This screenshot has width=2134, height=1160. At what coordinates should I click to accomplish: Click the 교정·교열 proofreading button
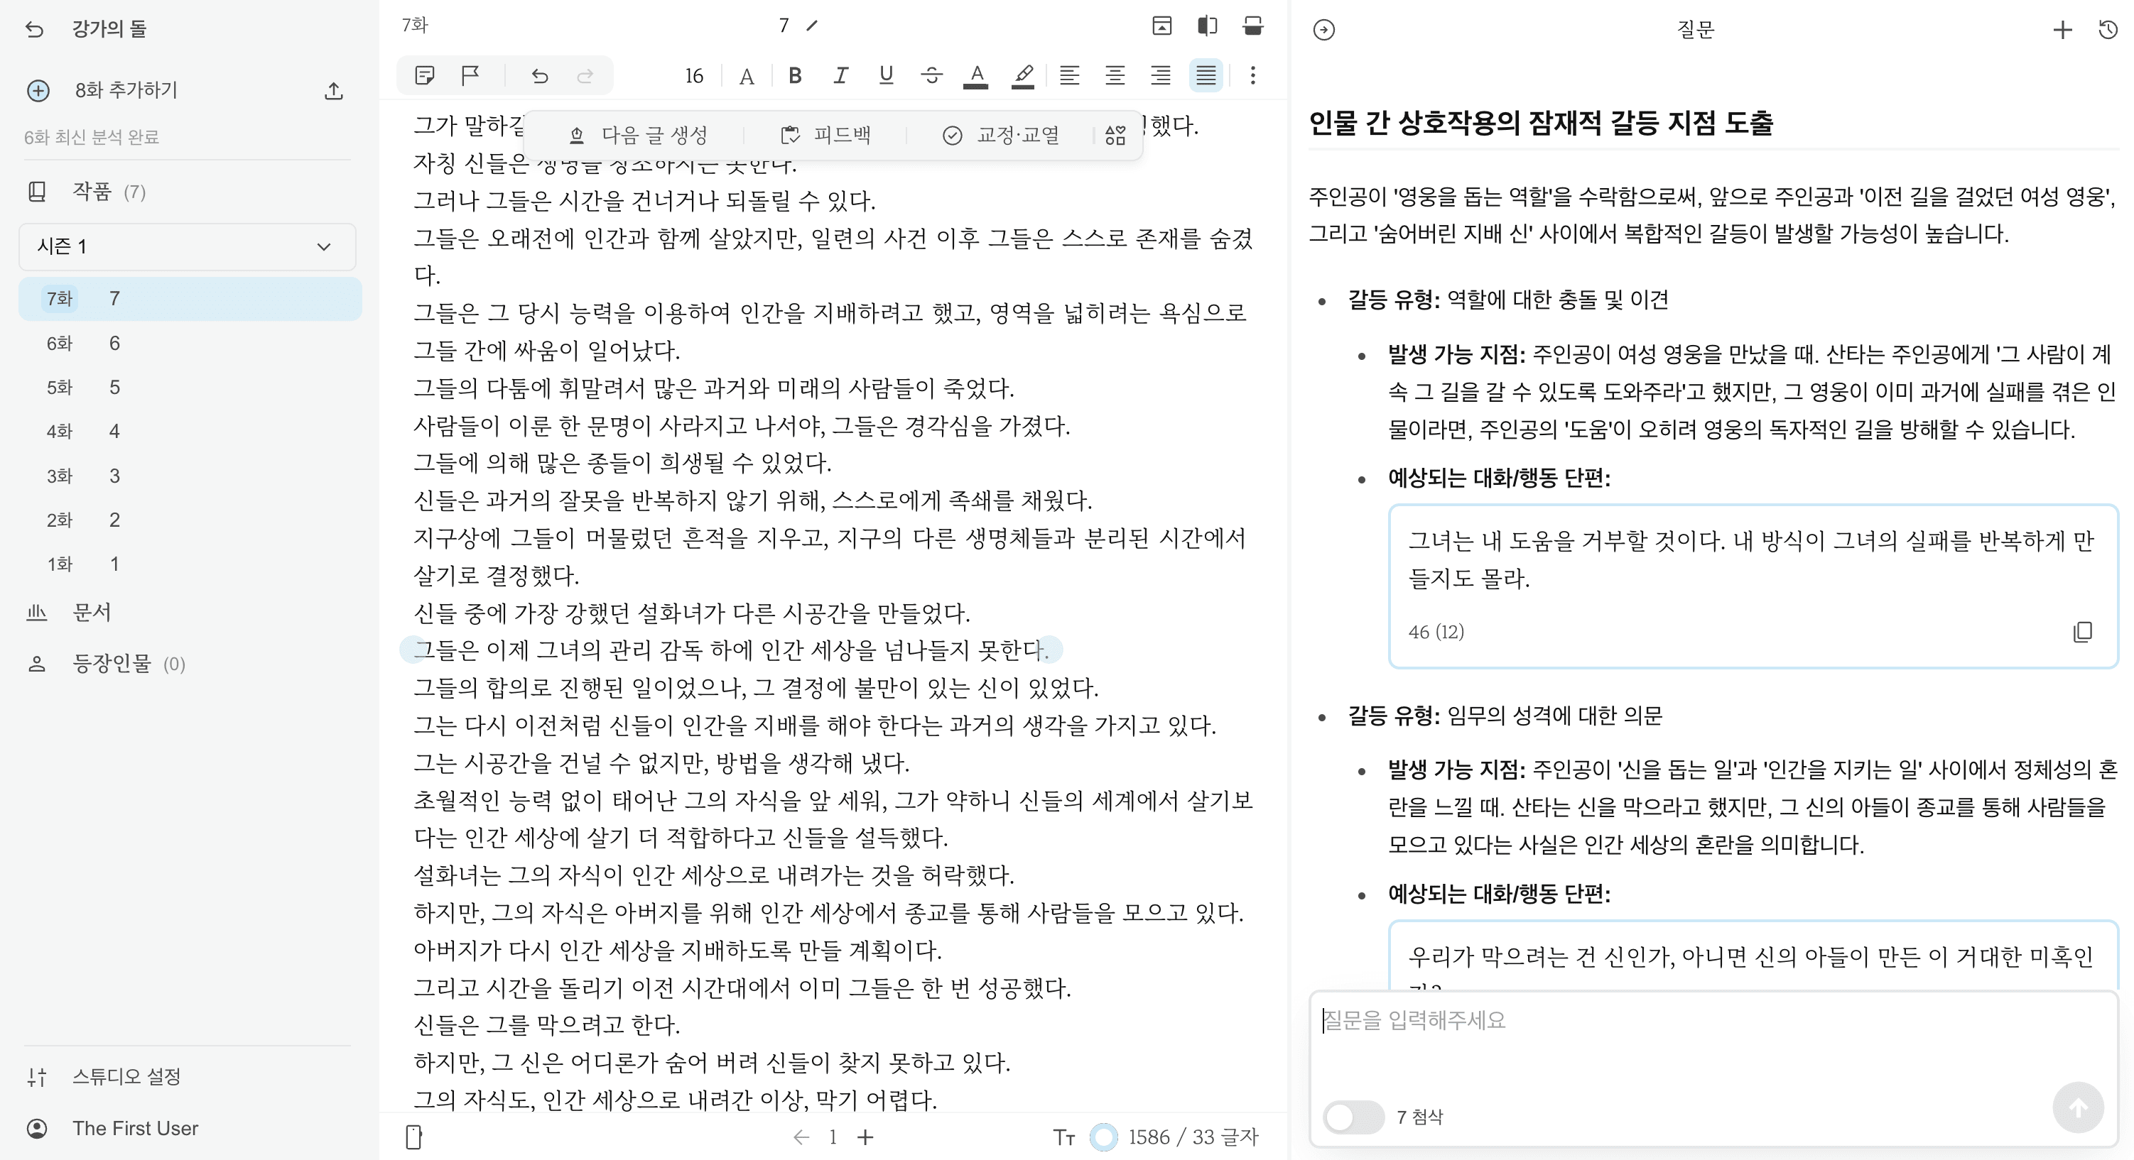(1001, 135)
